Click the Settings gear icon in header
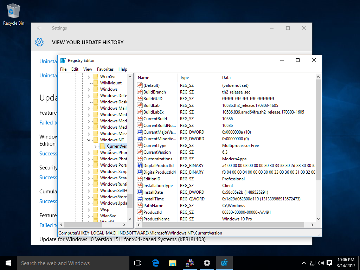The width and height of the screenshot is (360, 270). [39, 42]
